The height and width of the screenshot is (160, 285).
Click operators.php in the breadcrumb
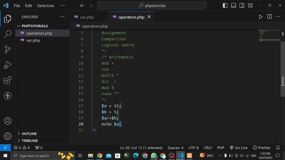coord(95,26)
